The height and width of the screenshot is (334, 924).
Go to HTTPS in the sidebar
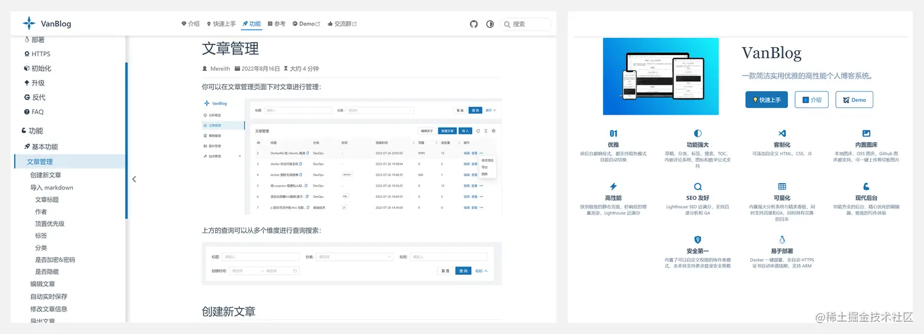click(x=41, y=54)
